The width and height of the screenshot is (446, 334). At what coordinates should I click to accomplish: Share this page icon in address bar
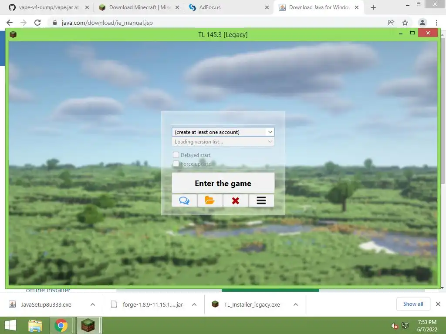coord(391,23)
